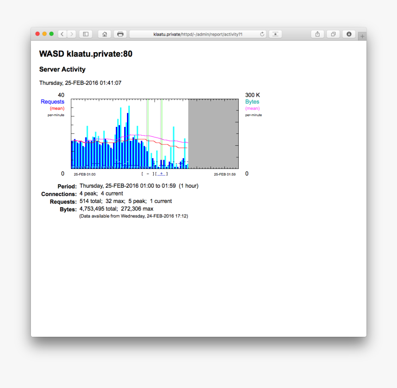Enter full screen with green button
This screenshot has height=388, width=397.
click(x=51, y=34)
